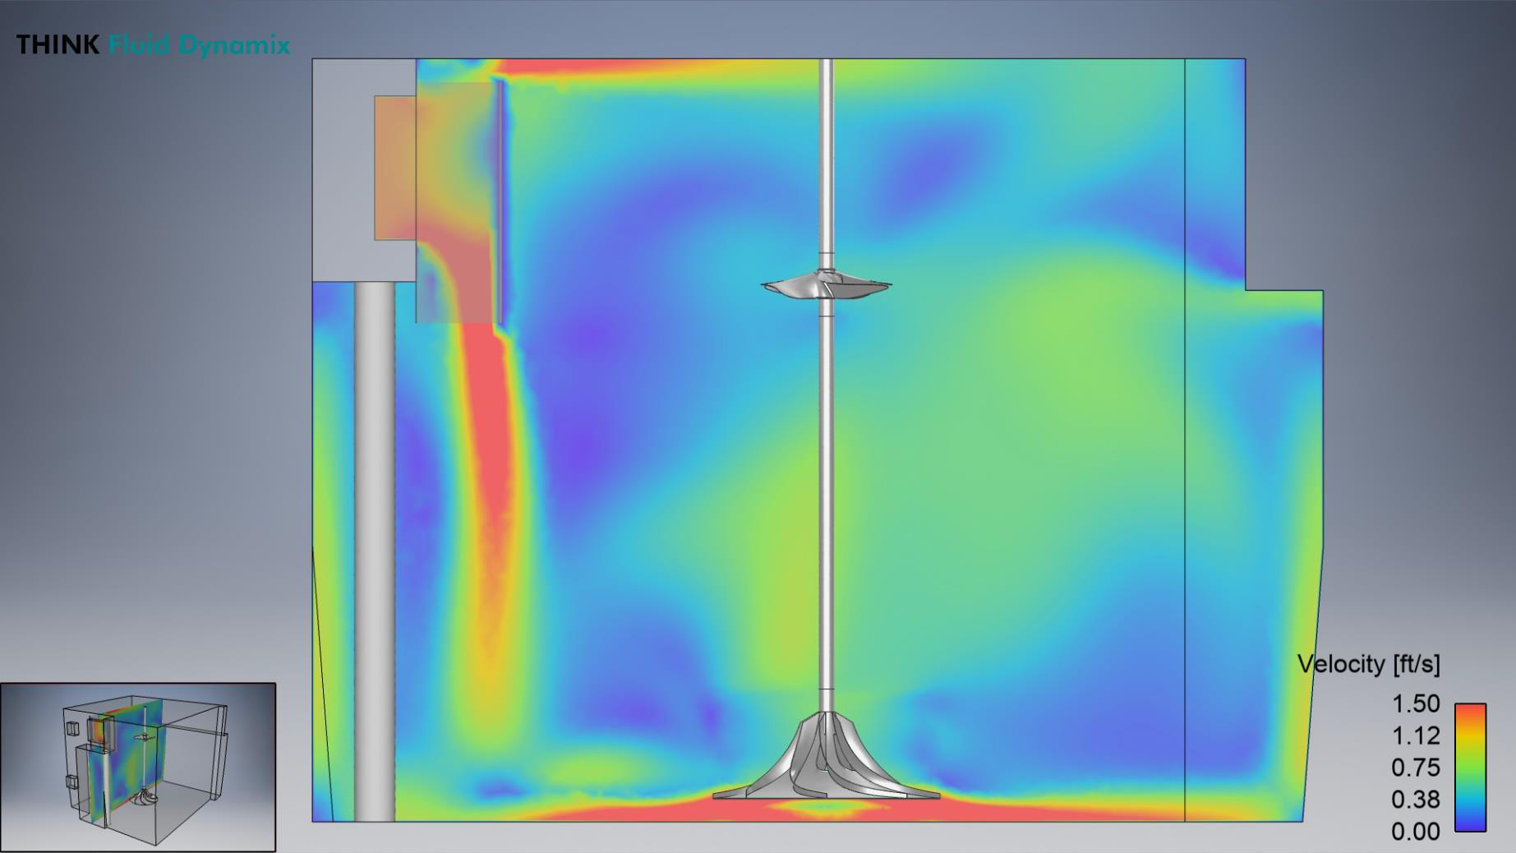Click the vertical divider line on right
The width and height of the screenshot is (1516, 853).
[x=1185, y=493]
